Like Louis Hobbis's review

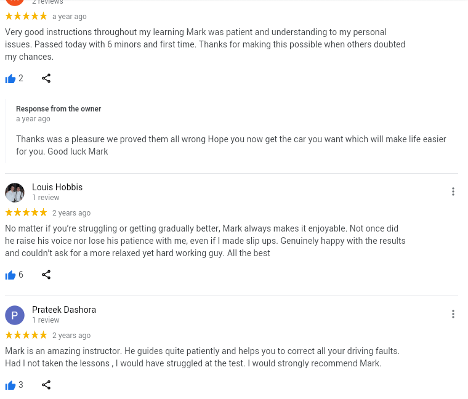[x=10, y=275]
